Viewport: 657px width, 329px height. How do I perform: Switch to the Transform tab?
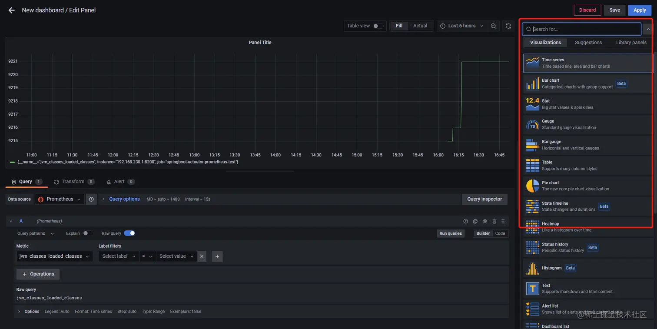(73, 182)
